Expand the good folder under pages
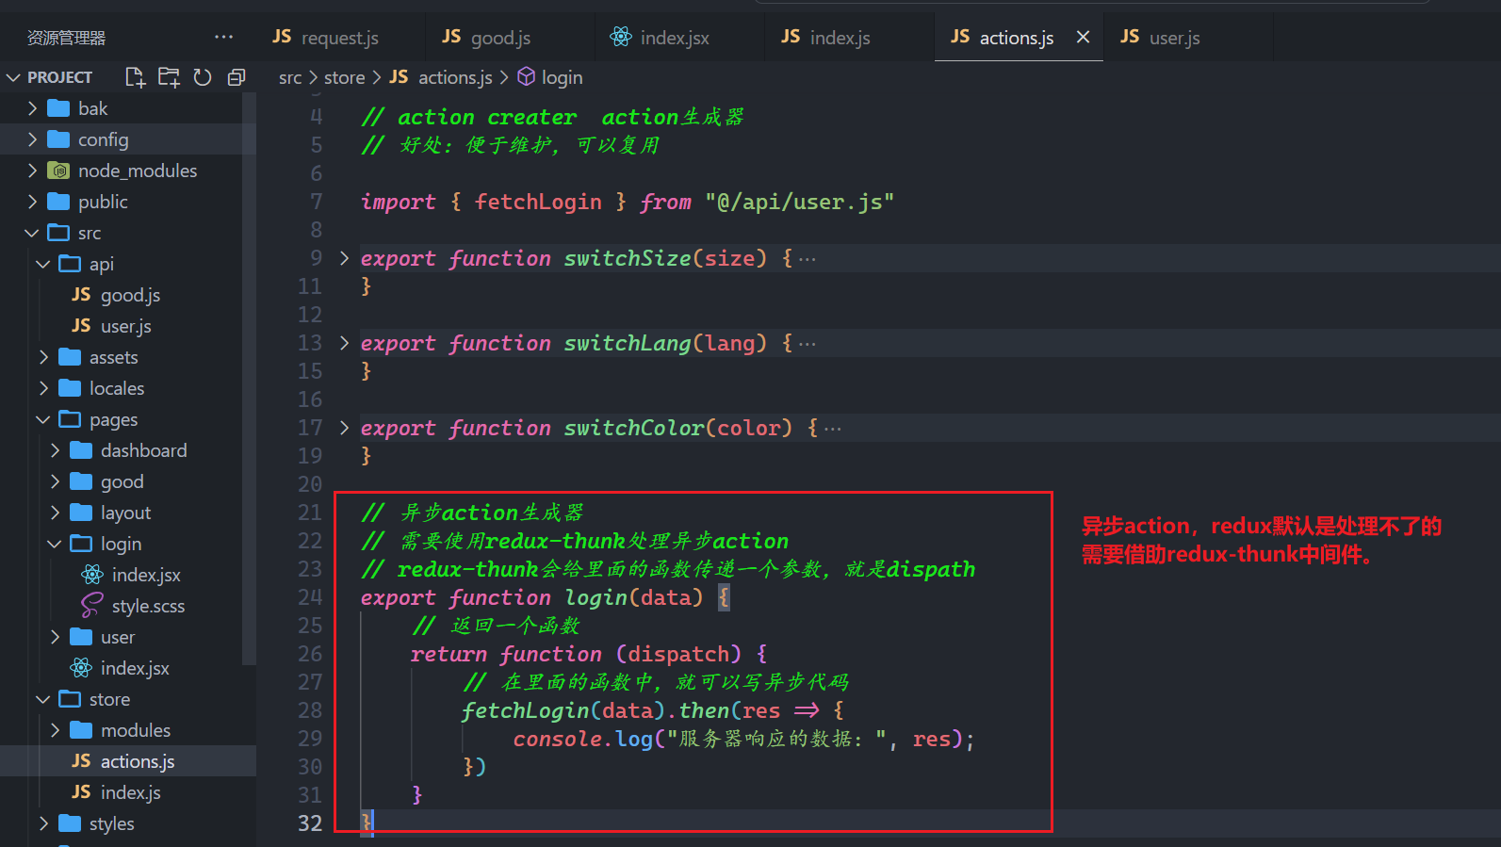 point(128,481)
